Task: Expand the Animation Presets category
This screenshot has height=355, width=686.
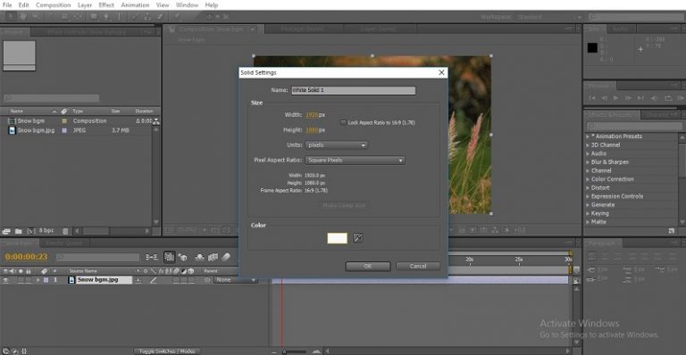Action: (x=588, y=136)
